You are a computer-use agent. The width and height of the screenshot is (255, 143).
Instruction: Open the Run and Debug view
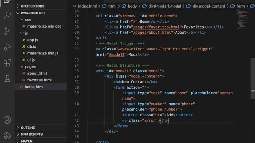[x=7, y=47]
